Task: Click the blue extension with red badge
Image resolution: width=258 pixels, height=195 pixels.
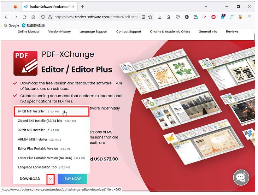Action: click(x=223, y=17)
